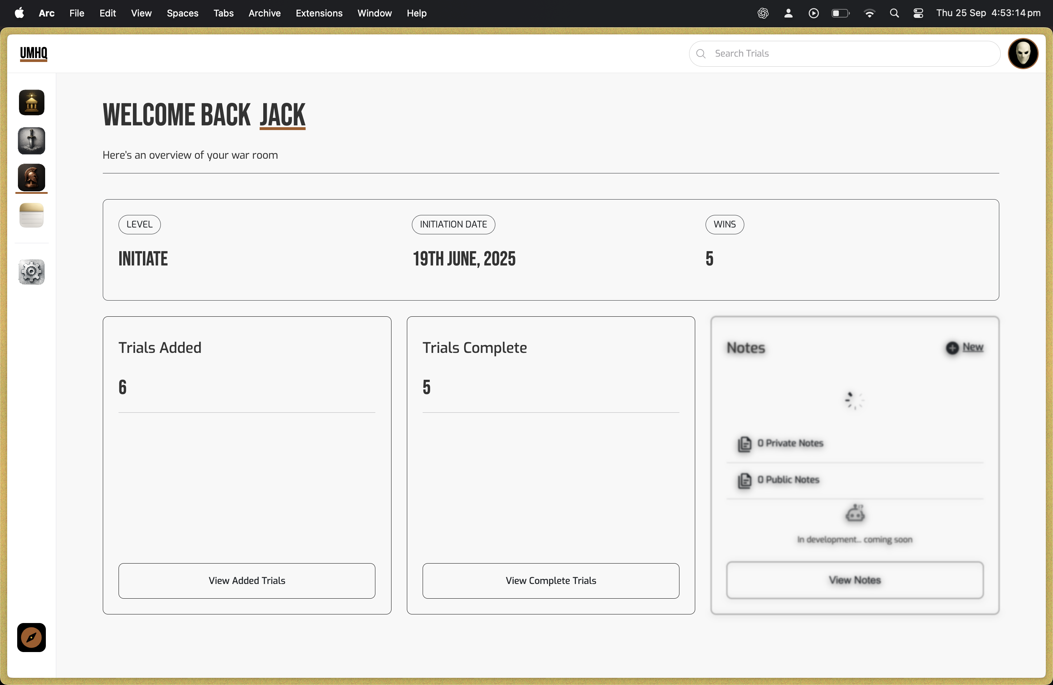
Task: Open the Archive menu
Action: click(264, 13)
